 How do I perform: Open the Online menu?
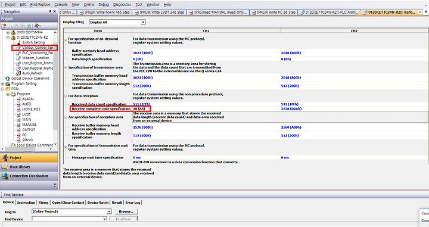89,4
